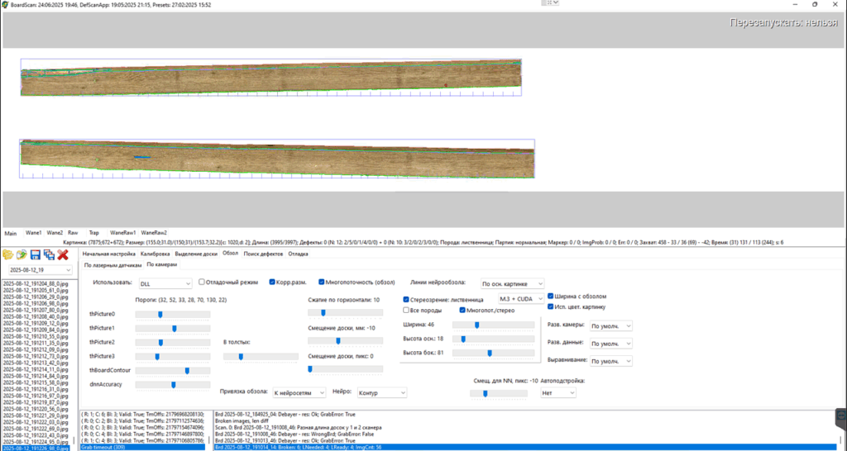Select the Grab timeout (309) log line
The image size is (847, 451).
[142, 447]
